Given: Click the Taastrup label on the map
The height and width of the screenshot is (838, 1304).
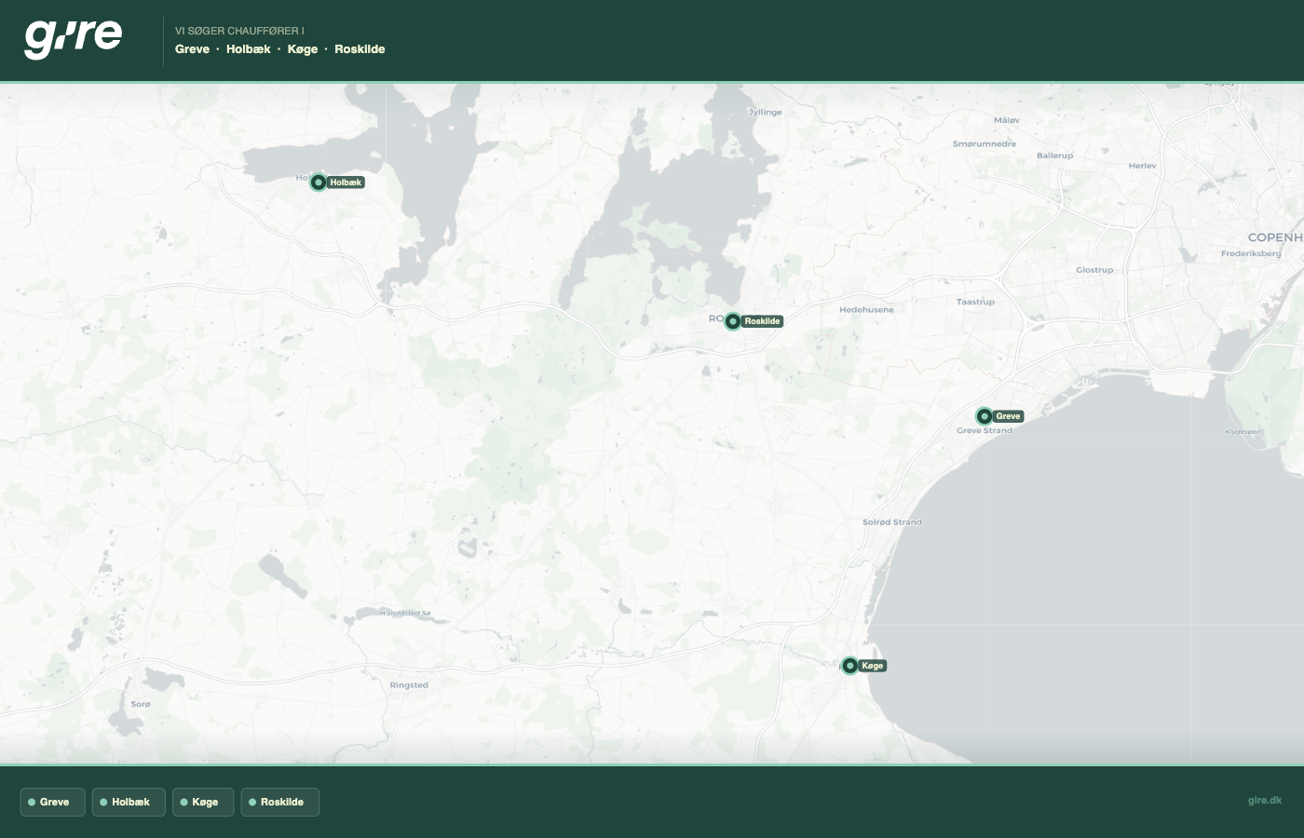Looking at the screenshot, I should tap(975, 302).
